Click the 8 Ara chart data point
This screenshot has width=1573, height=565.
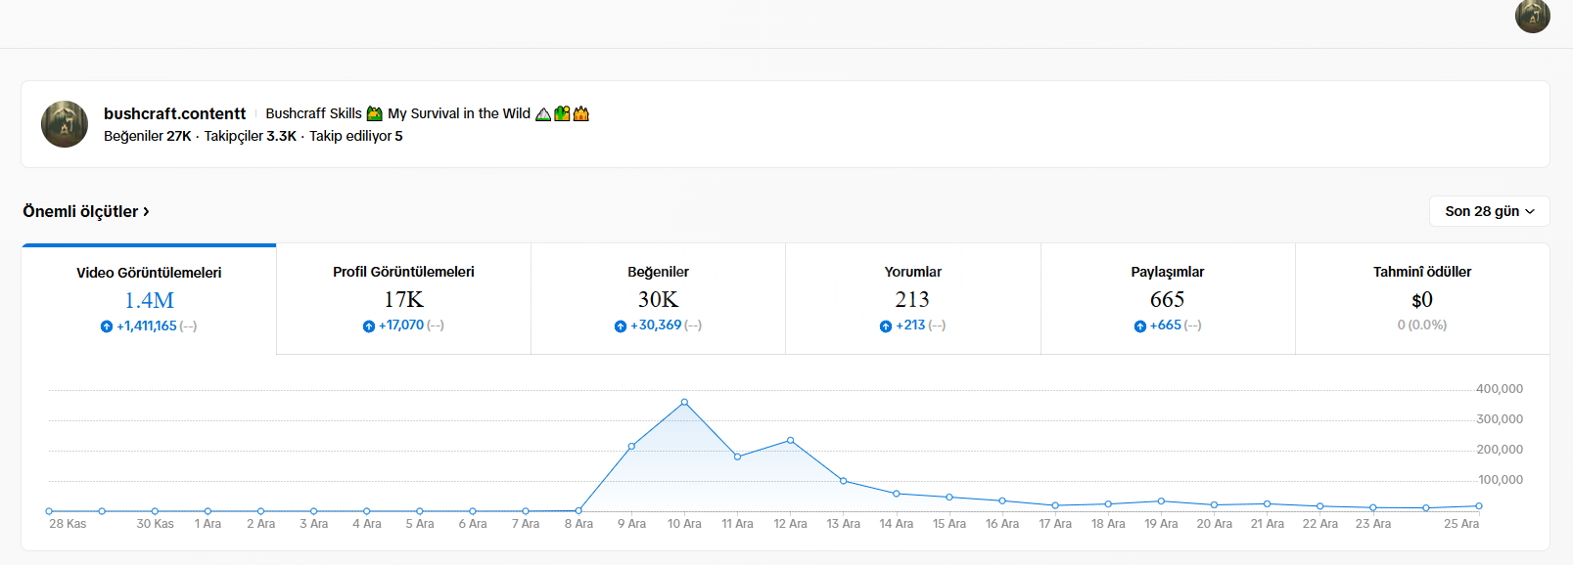(x=578, y=510)
